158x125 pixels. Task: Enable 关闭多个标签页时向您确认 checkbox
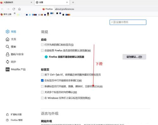click(x=42, y=92)
